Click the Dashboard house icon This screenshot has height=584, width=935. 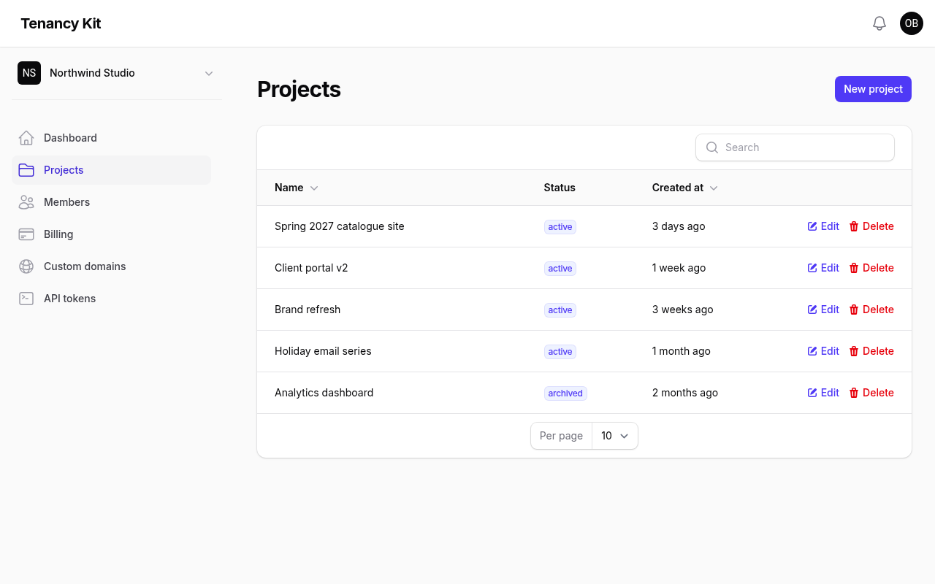[26, 138]
